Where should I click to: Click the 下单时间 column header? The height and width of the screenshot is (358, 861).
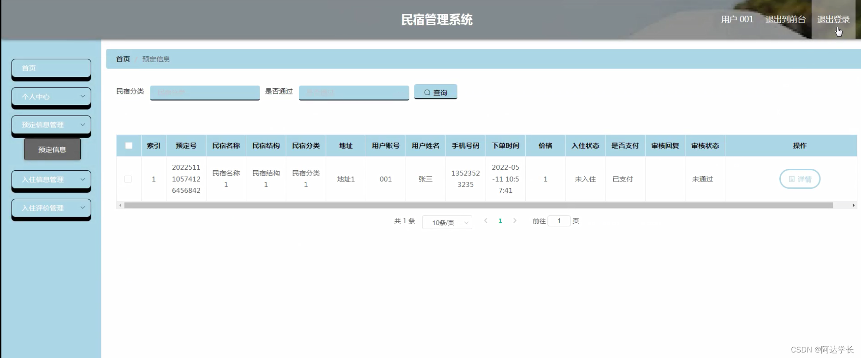point(505,145)
